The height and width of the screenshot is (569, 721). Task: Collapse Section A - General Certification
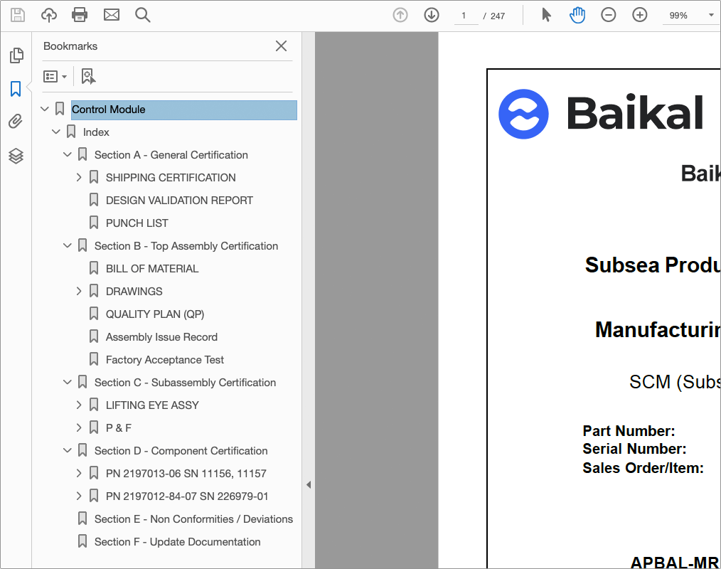pos(67,154)
